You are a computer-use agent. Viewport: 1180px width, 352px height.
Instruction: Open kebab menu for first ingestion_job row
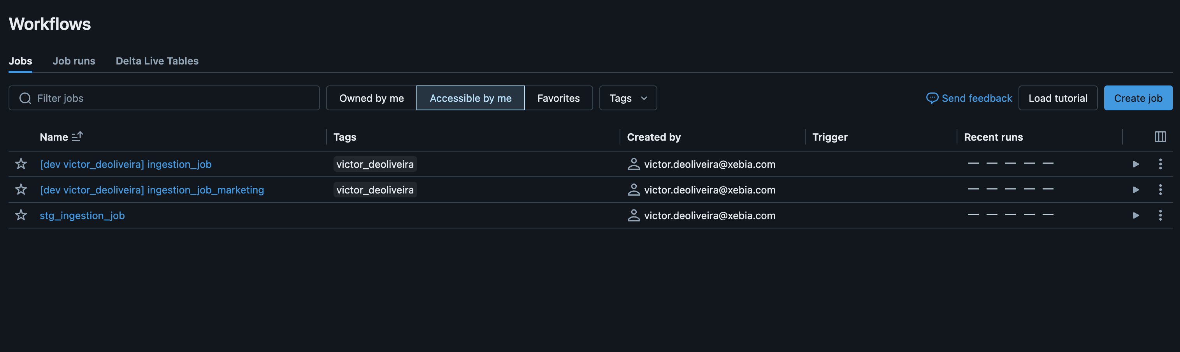pos(1160,164)
